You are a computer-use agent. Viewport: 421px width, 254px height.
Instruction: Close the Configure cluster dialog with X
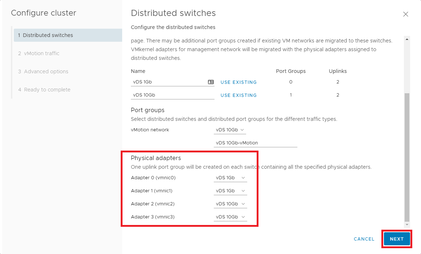[x=406, y=14]
